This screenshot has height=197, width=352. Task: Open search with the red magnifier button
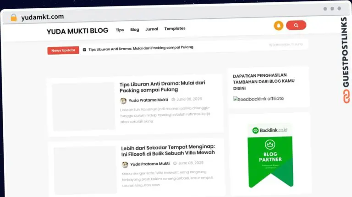[296, 25]
